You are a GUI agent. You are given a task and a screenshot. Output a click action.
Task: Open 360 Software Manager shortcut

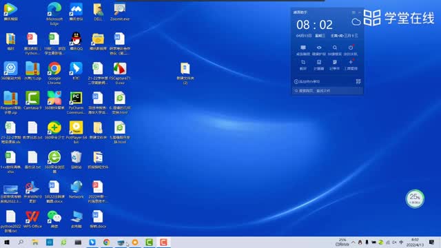coord(54,101)
